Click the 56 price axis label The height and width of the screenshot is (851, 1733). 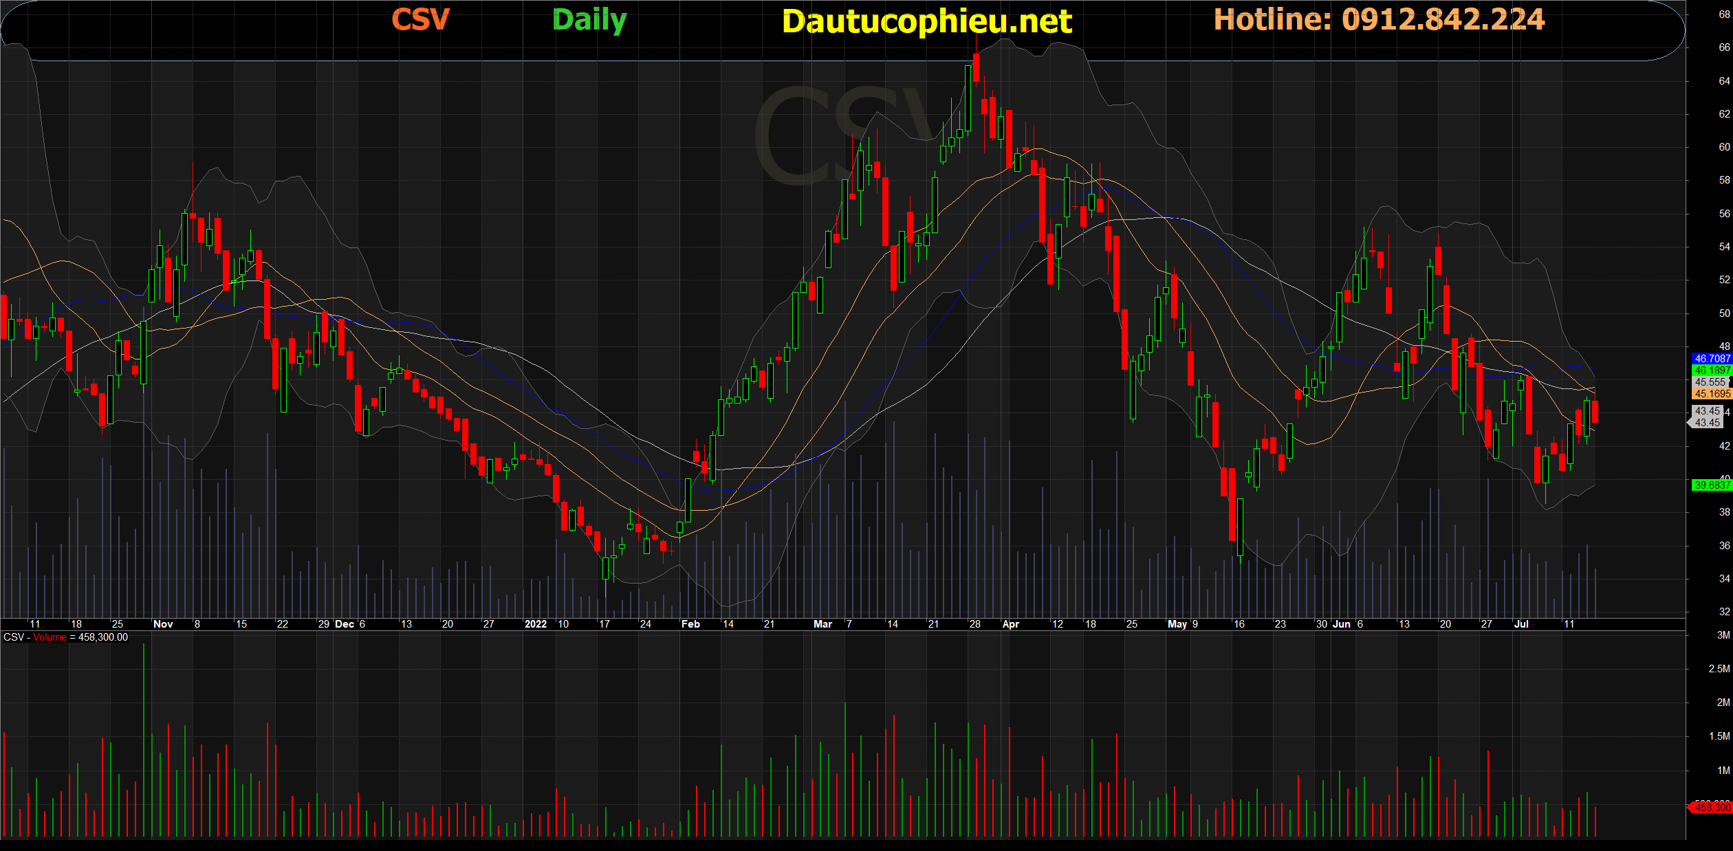click(x=1724, y=214)
